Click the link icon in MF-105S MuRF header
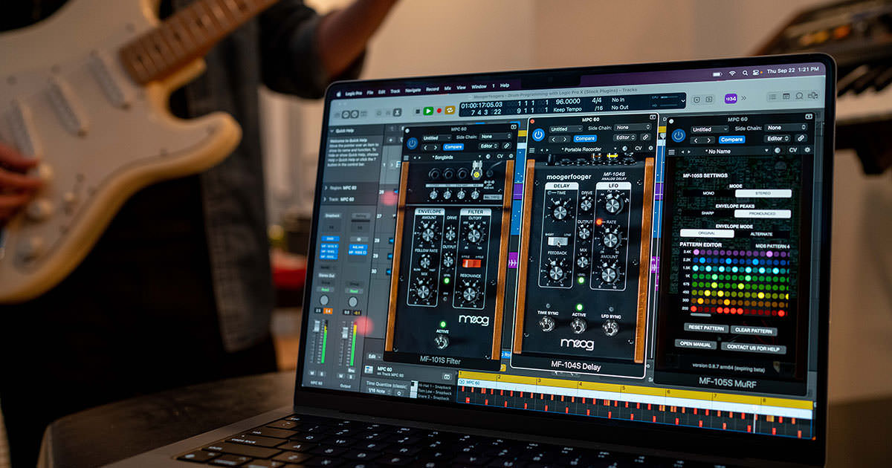This screenshot has width=892, height=468. coord(801,138)
